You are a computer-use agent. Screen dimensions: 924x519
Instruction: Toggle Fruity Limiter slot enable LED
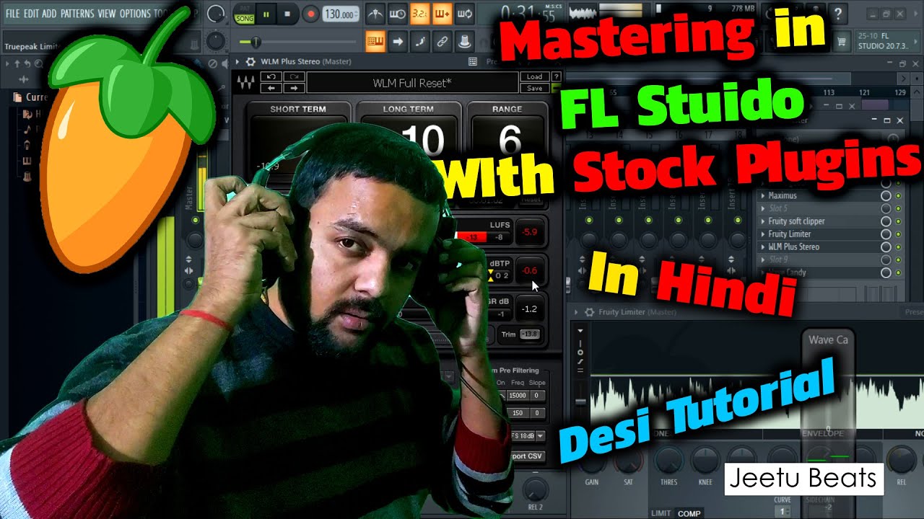[899, 234]
